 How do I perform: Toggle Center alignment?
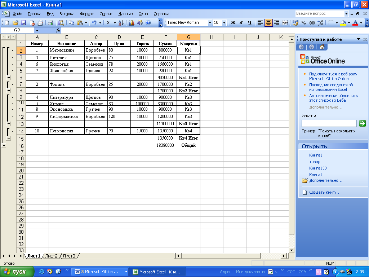[x=268, y=23]
